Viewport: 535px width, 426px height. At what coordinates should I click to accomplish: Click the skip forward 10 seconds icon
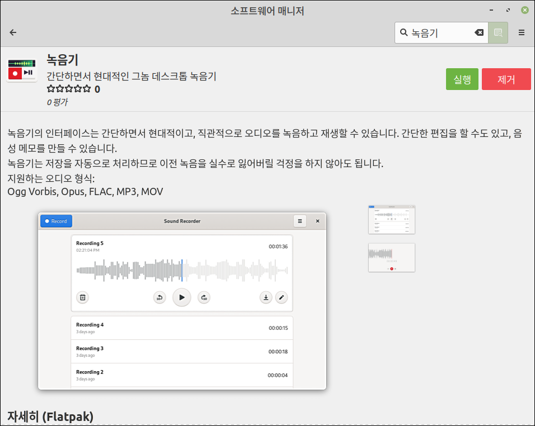pyautogui.click(x=204, y=297)
